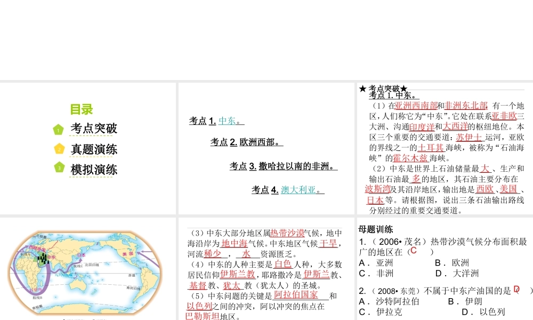Choose answer option A. 沙特阿拉伯
533x320 pixels.
pyautogui.click(x=389, y=302)
